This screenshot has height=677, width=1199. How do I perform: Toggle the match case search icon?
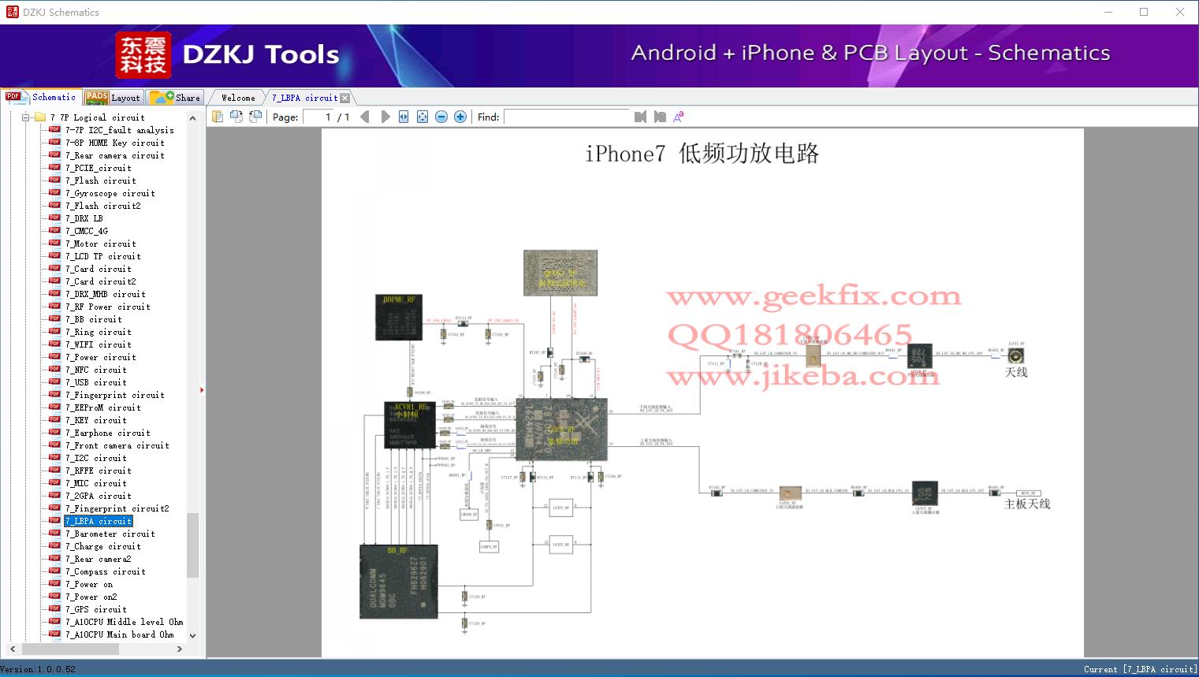coord(679,117)
